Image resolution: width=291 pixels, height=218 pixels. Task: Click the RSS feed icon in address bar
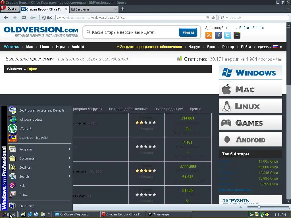coord(207,18)
